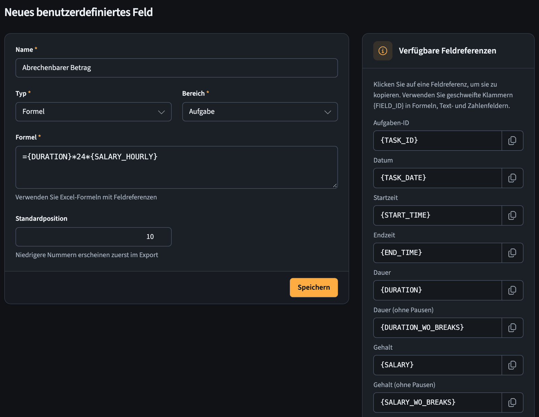Viewport: 539px width, 417px height.
Task: Click the Aufgaben-ID label
Action: [391, 123]
